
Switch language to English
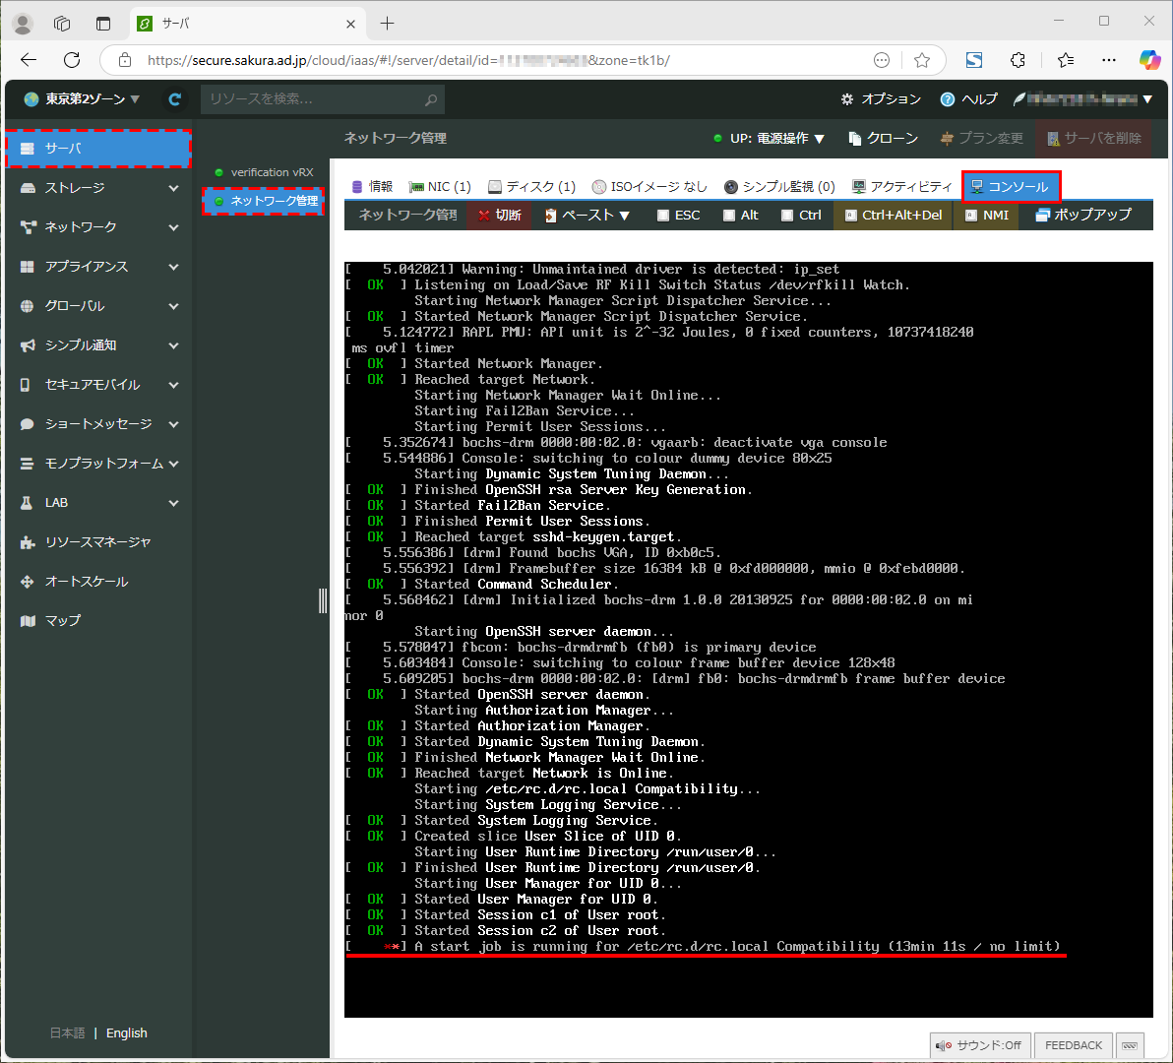[x=126, y=1033]
